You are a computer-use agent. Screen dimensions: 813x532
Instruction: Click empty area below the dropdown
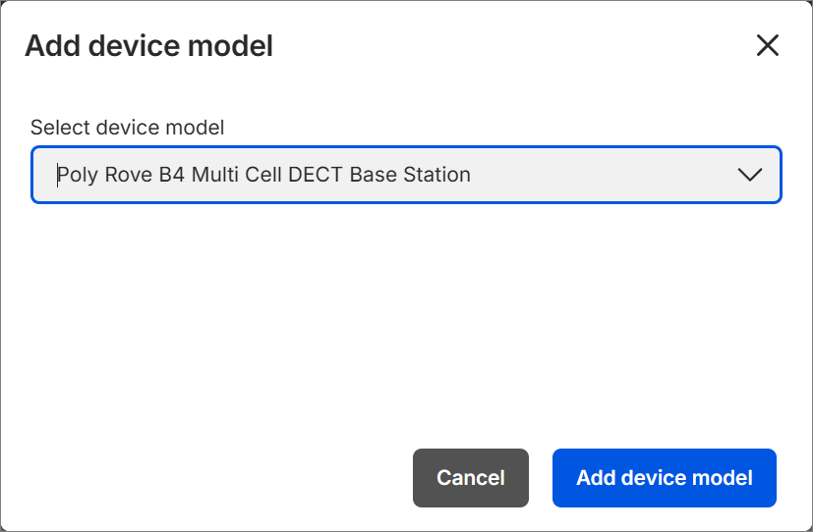[406, 314]
